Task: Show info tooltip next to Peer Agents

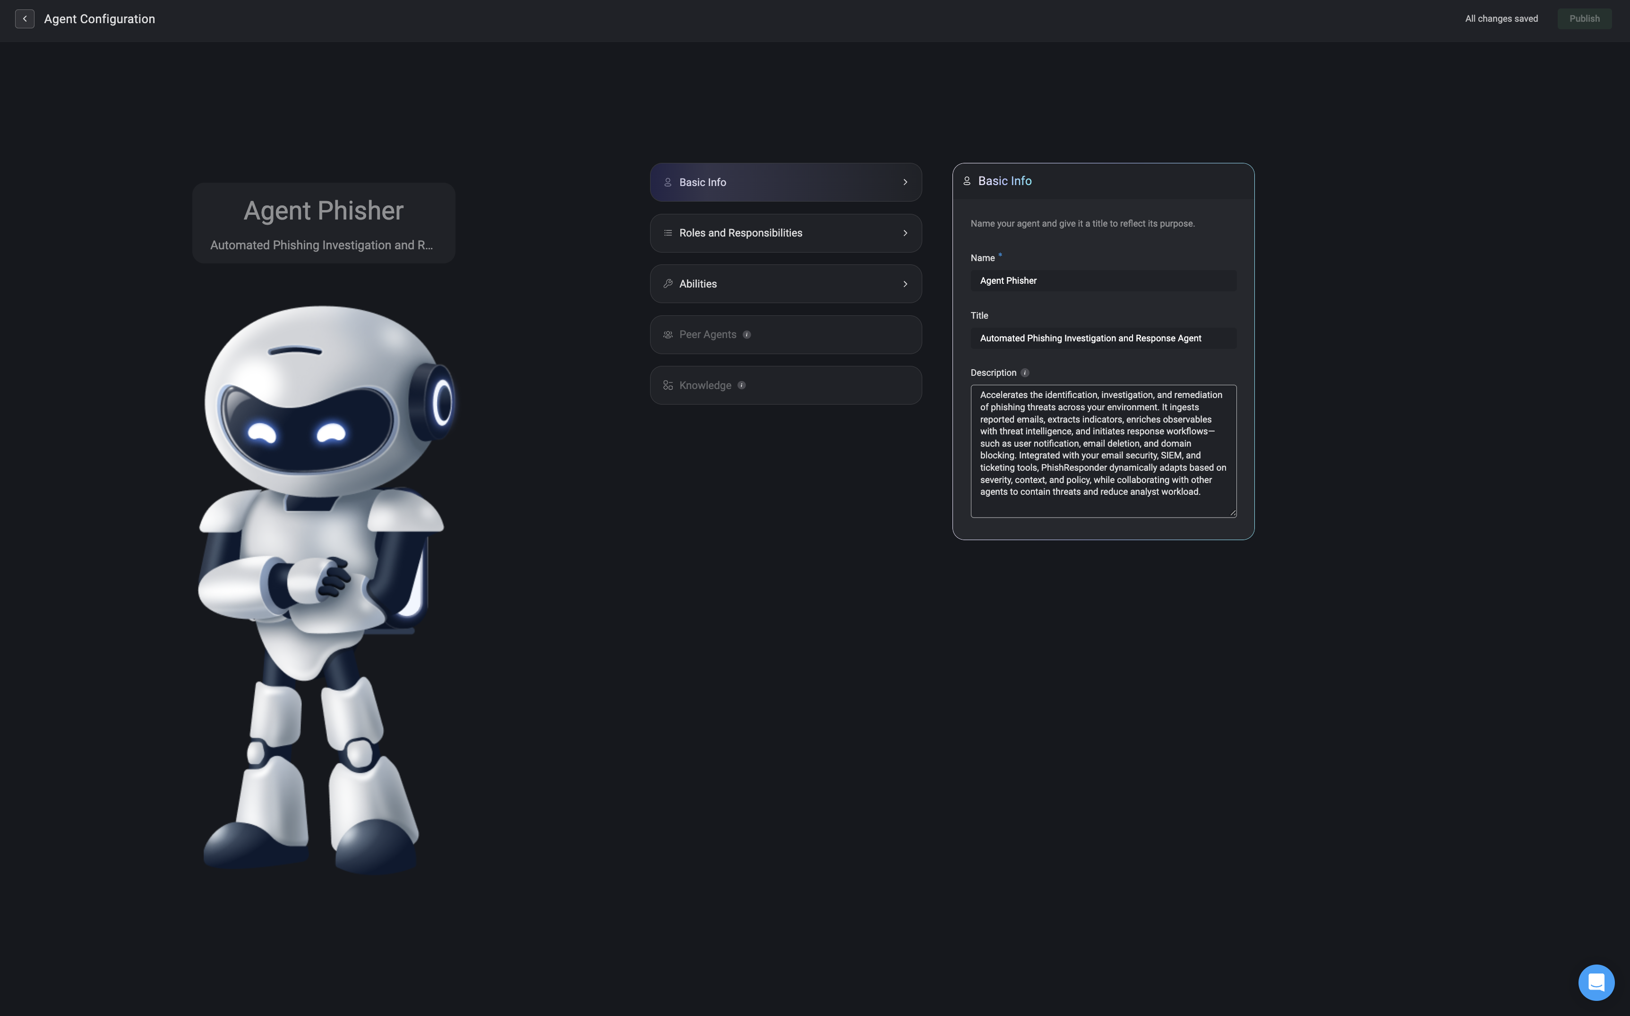Action: pyautogui.click(x=746, y=335)
